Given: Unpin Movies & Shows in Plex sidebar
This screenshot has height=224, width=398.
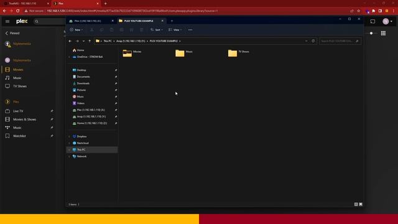Looking at the screenshot, I should [x=52, y=119].
